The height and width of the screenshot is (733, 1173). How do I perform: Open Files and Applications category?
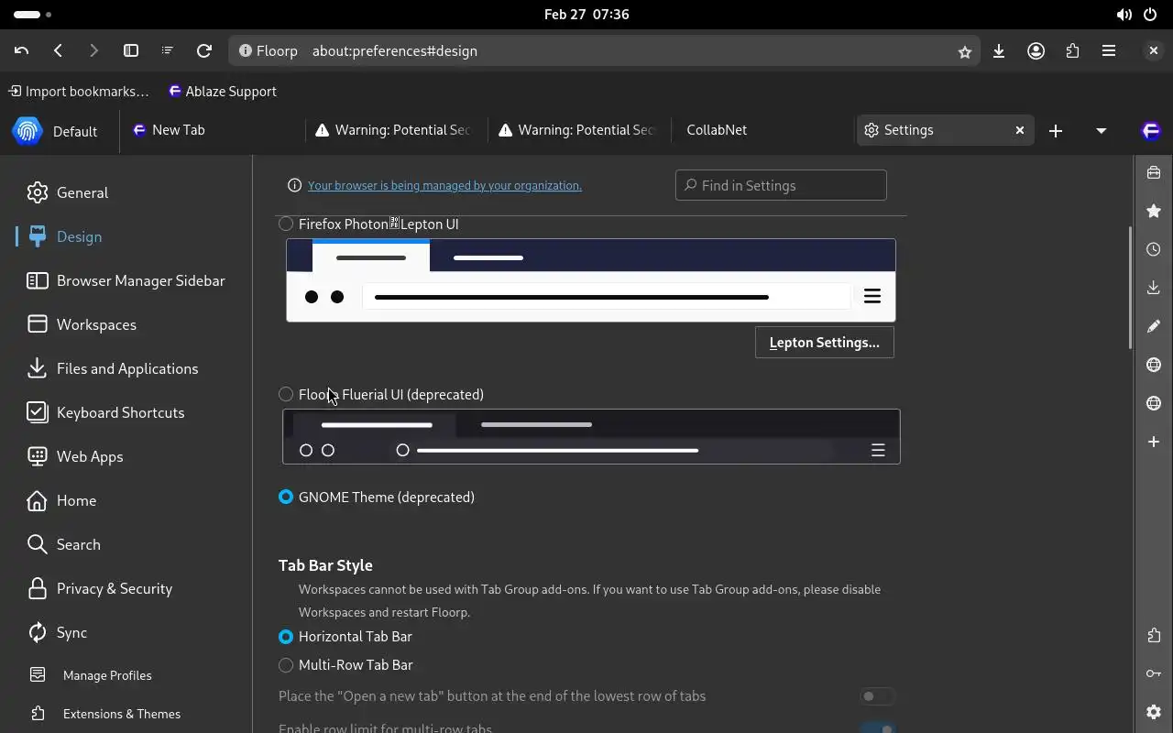[126, 368]
